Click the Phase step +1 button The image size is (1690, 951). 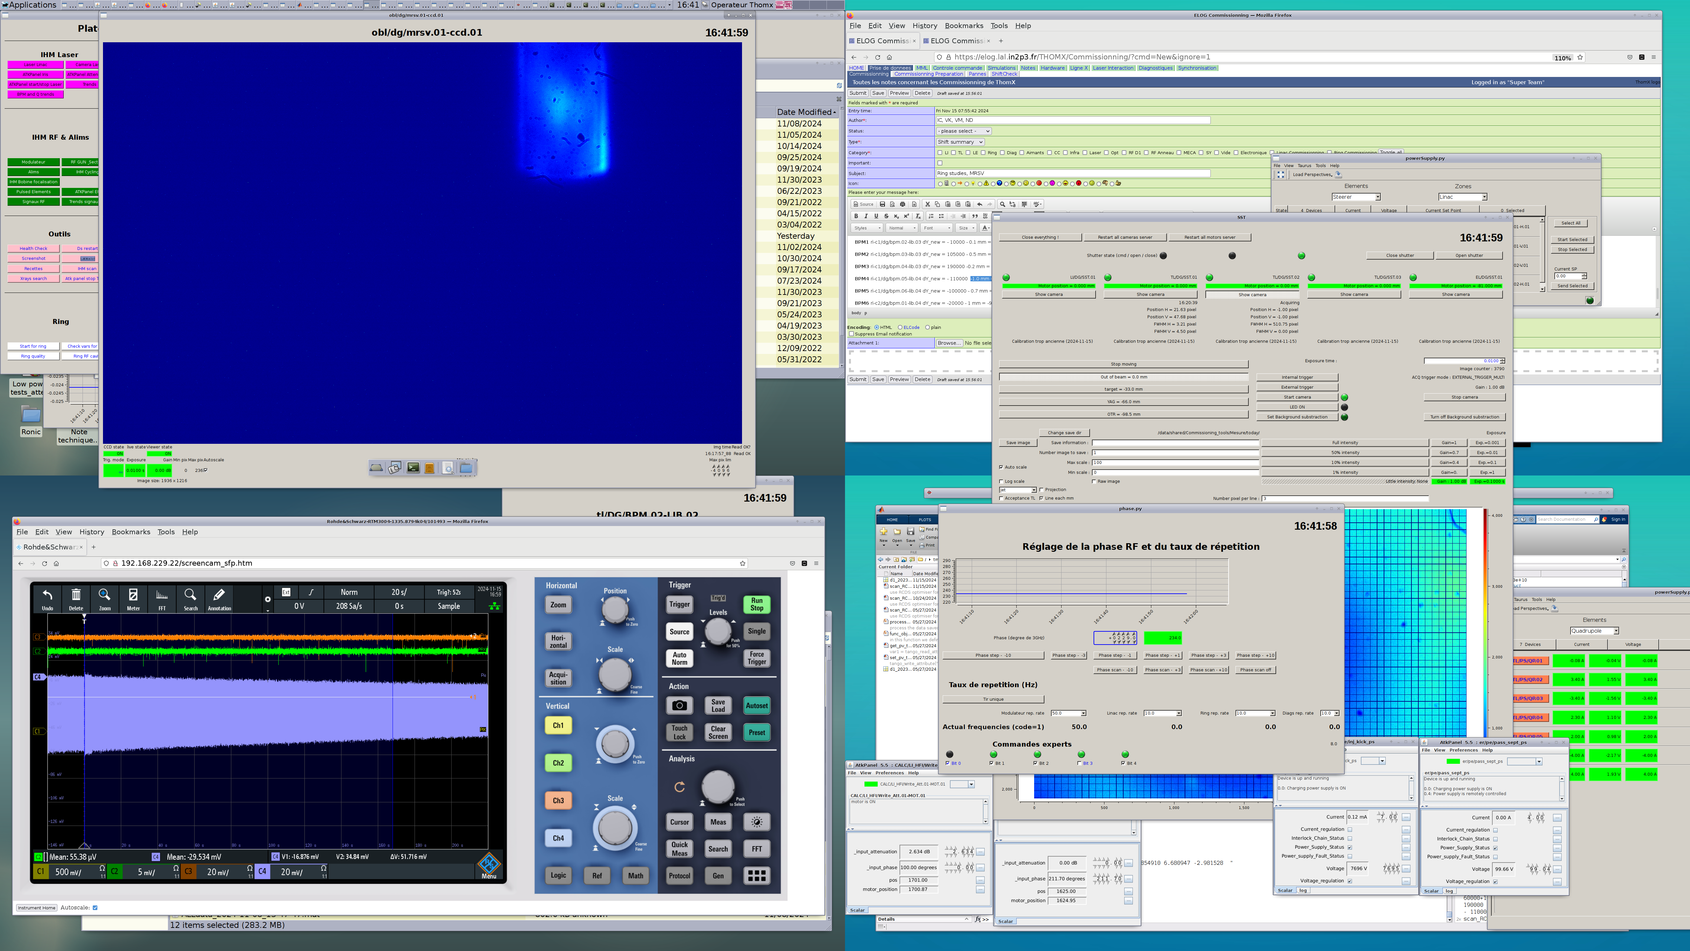[x=1163, y=656]
